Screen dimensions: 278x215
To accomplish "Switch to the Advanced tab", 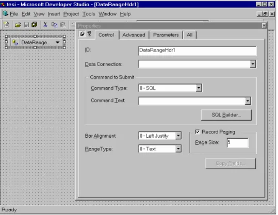I will point(134,35).
